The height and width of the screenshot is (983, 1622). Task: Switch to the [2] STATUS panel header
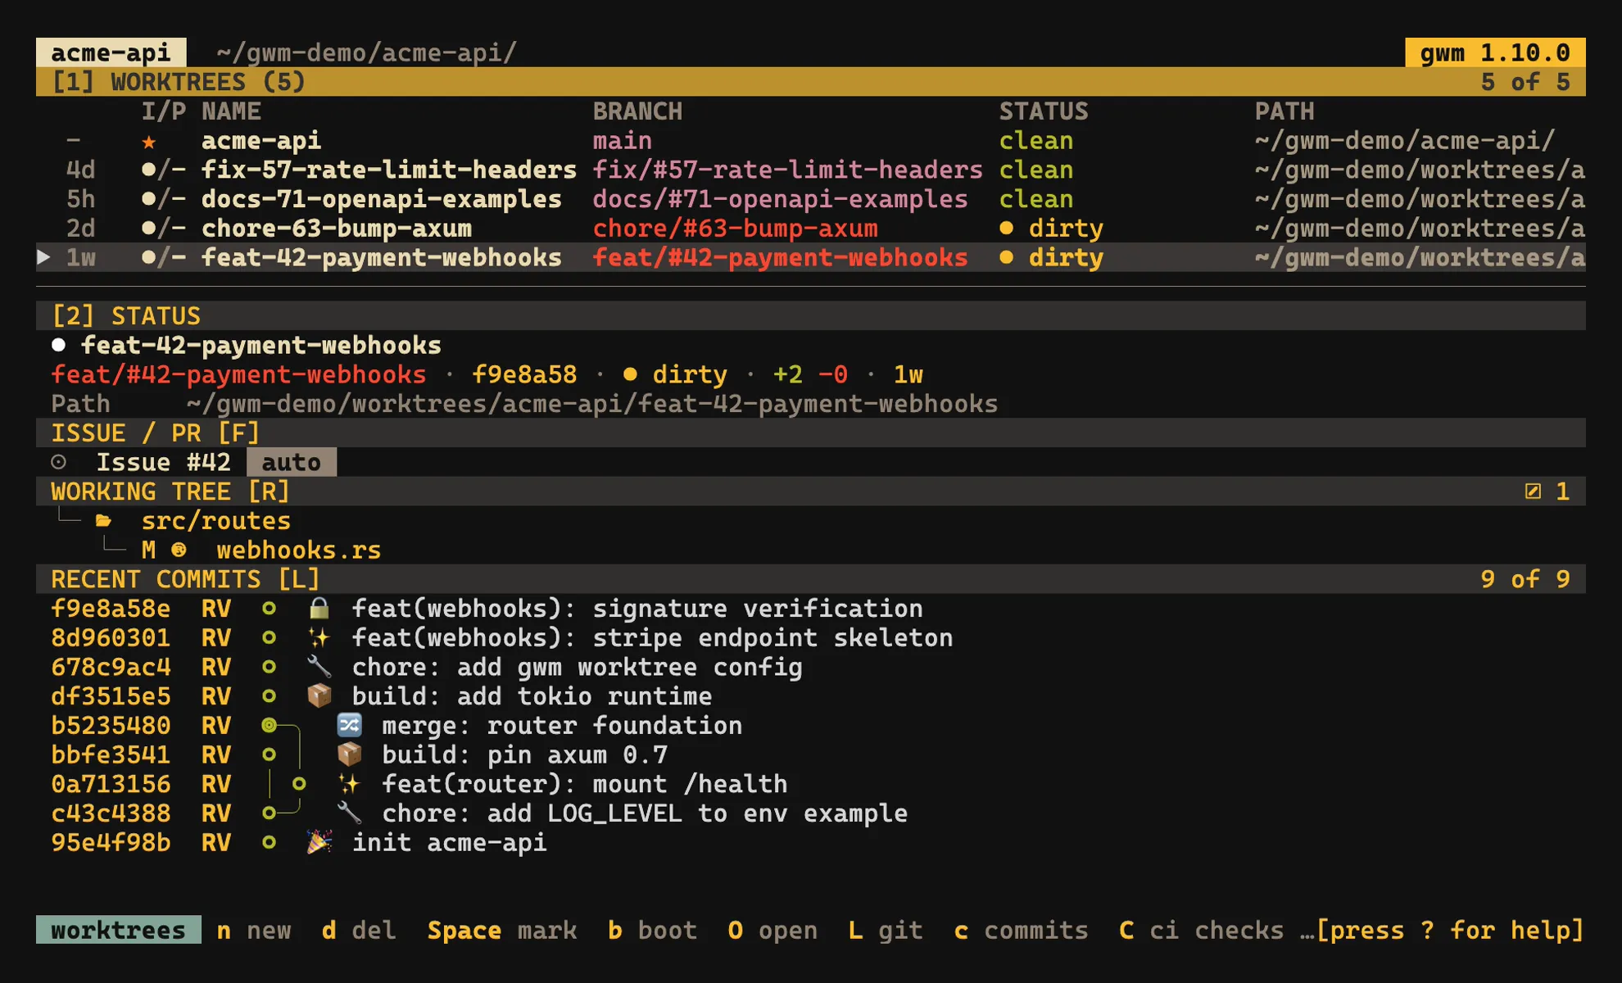coord(126,316)
